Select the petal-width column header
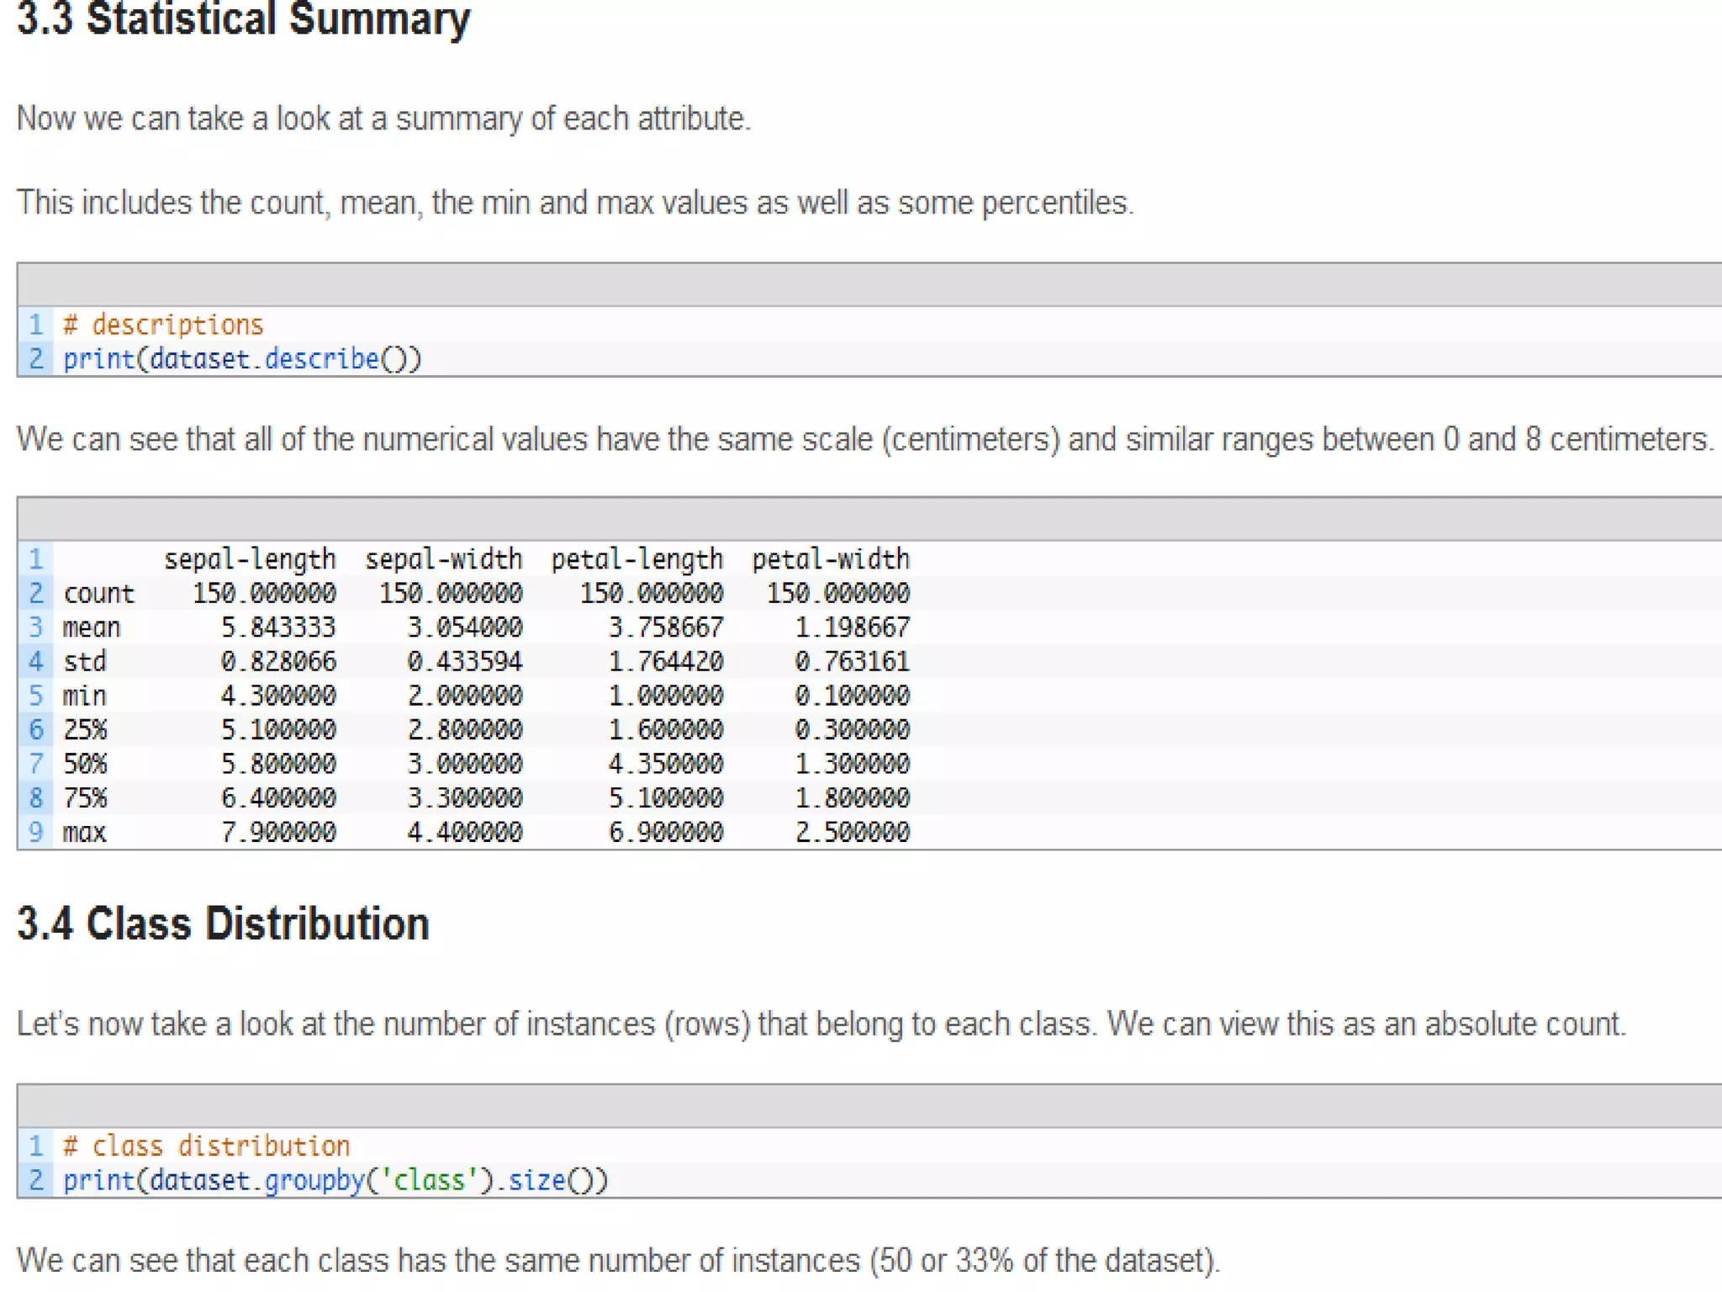 point(830,559)
